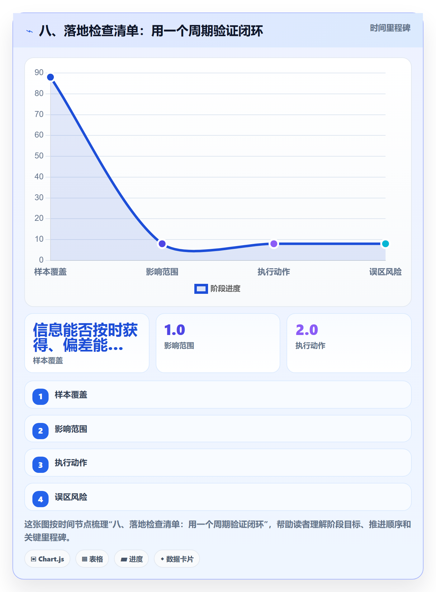
Task: Click the description paragraph starting 这张图按时间节点
Action: click(218, 531)
